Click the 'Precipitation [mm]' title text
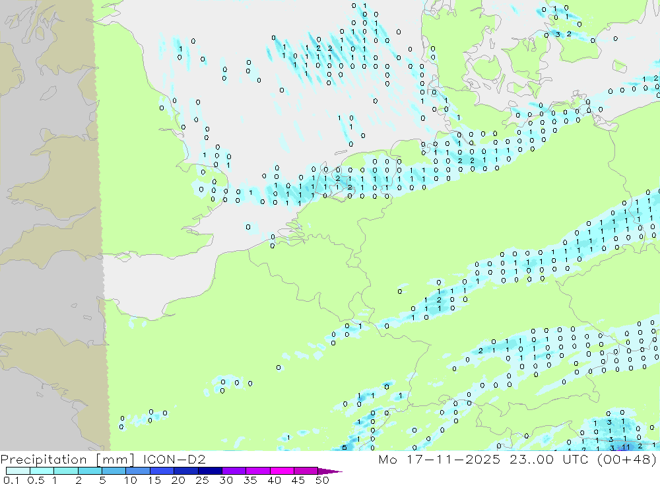660x484 pixels. point(67,460)
